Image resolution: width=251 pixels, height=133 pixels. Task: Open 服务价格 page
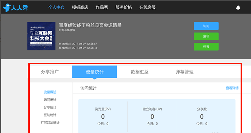point(124,8)
